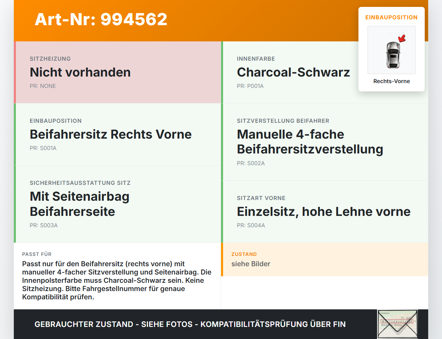Select 'Mit Seitenairbag Beifahrerseite' value
The width and height of the screenshot is (442, 339).
[x=79, y=204]
